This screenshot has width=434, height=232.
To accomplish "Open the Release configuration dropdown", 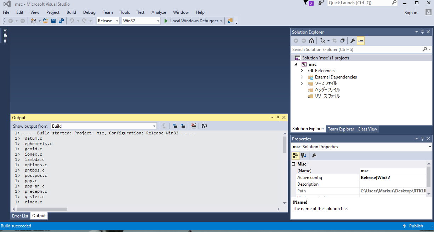I will click(x=108, y=21).
